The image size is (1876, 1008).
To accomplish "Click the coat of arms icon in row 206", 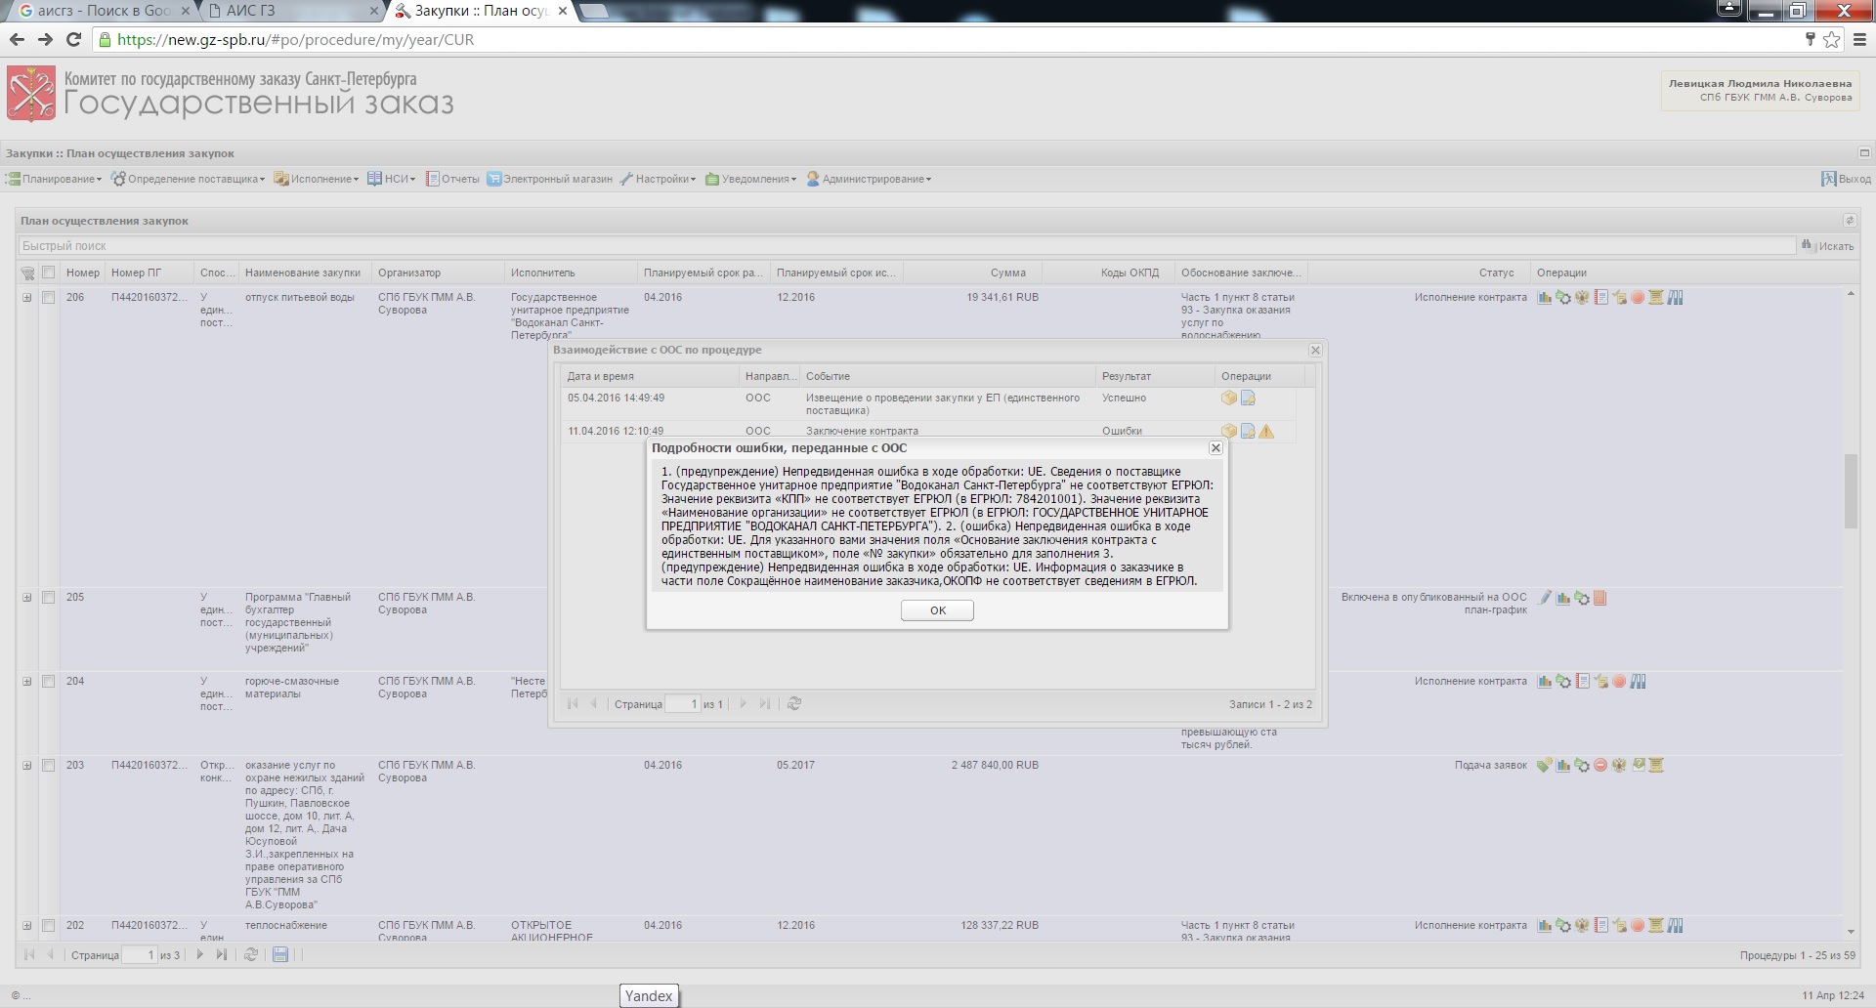I will tap(1582, 298).
